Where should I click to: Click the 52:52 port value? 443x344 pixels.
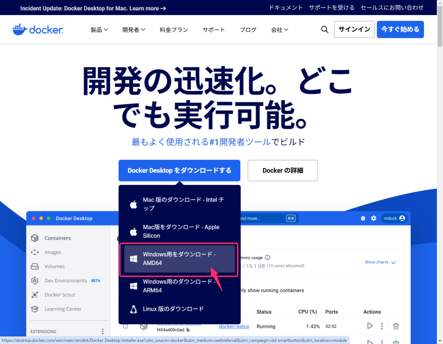[331, 326]
